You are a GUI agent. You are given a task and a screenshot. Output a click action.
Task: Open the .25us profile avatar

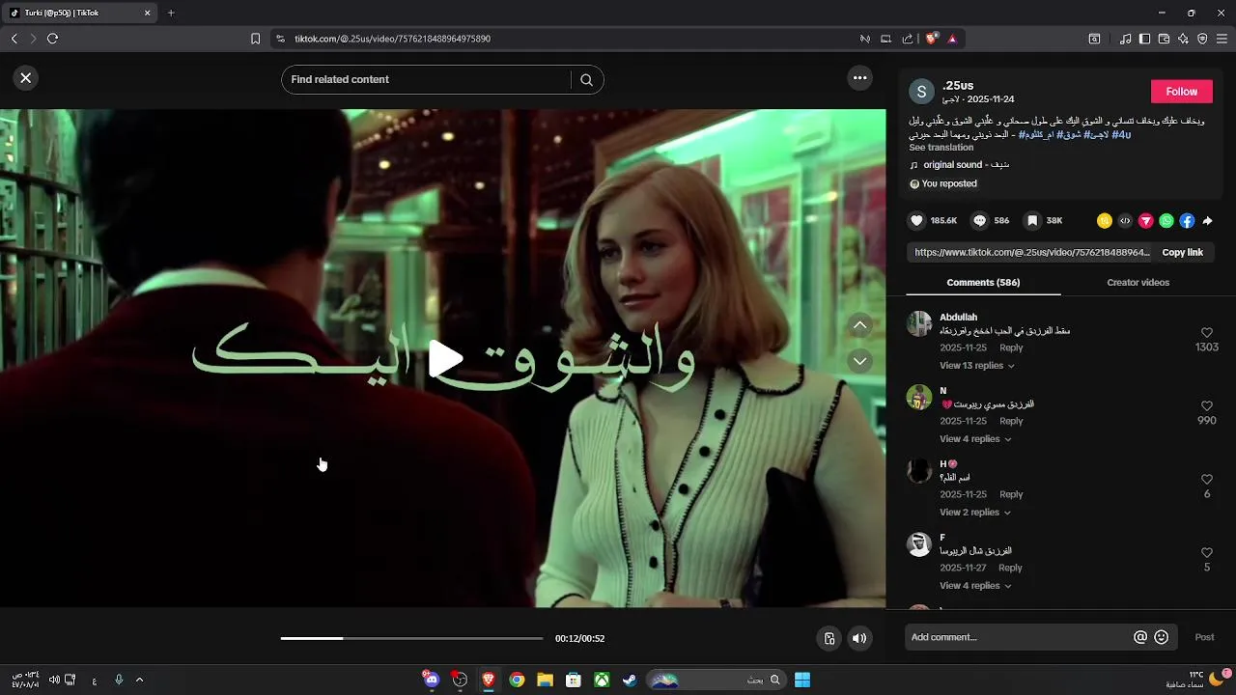[x=921, y=92]
